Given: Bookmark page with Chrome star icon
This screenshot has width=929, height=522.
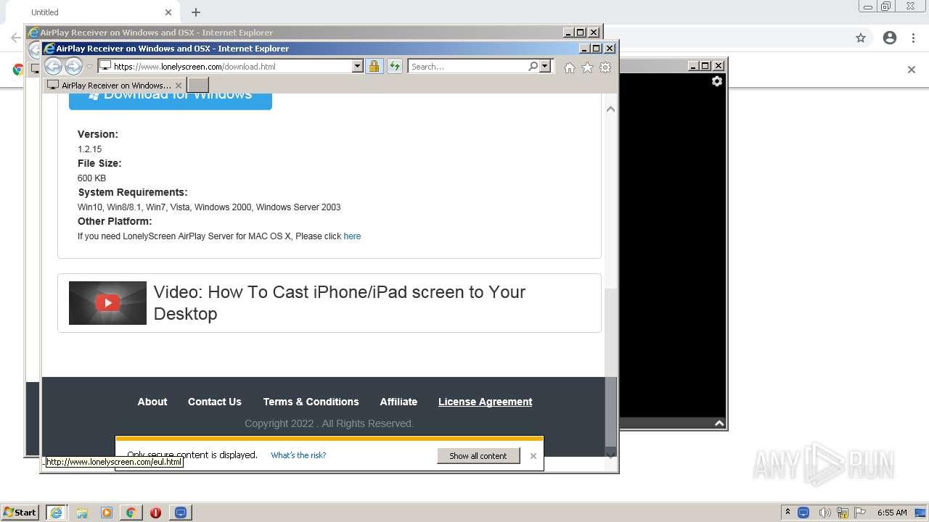Looking at the screenshot, I should [x=861, y=38].
